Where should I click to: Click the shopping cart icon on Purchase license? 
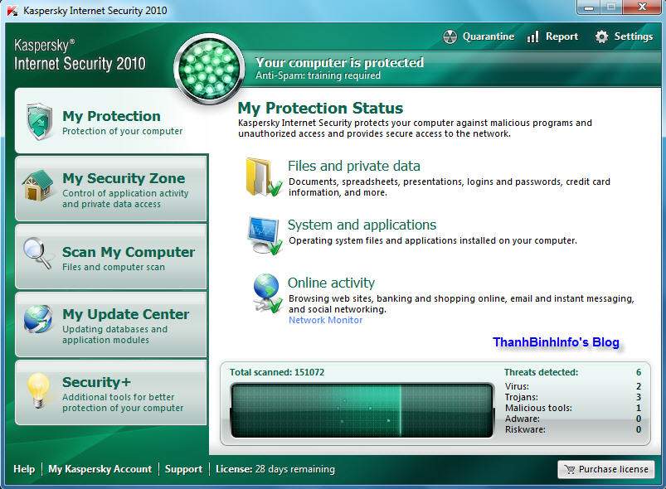569,469
